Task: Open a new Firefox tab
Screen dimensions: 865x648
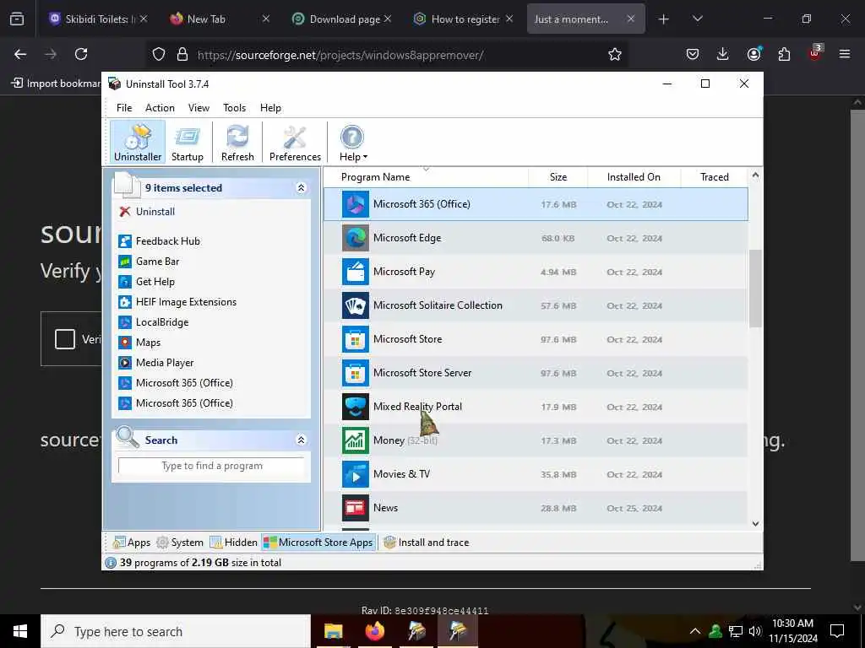Action: point(663,19)
